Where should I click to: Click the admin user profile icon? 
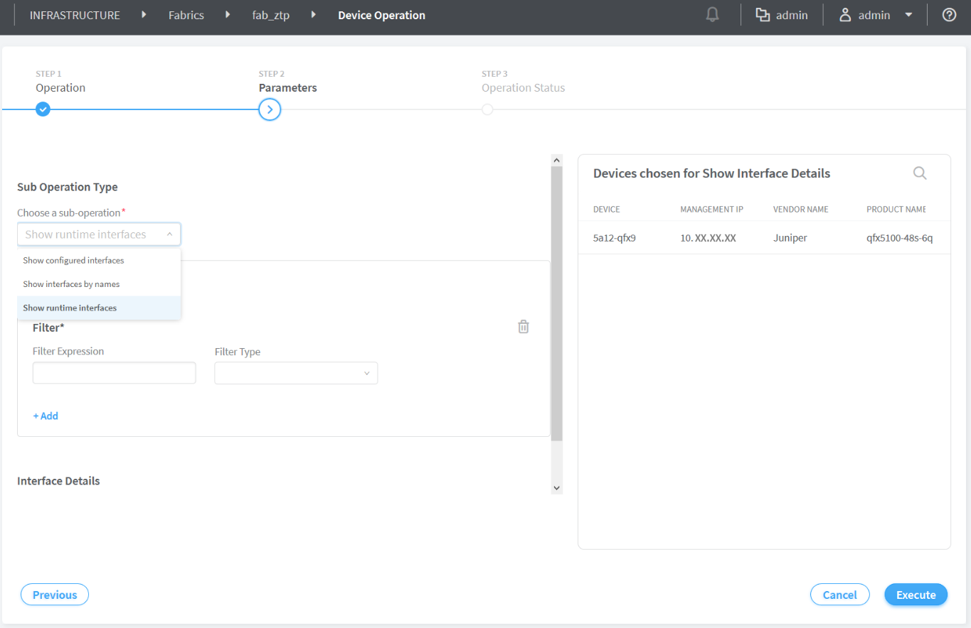point(845,15)
